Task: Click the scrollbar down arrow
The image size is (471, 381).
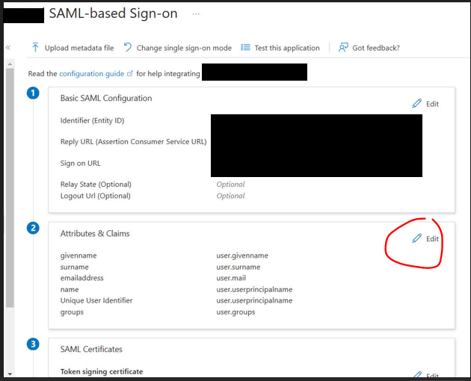Action: (x=10, y=374)
